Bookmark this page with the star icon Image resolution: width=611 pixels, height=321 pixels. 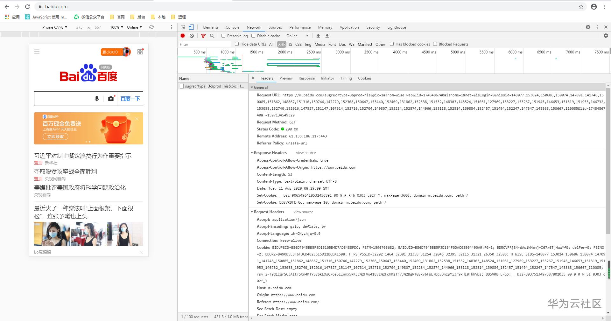coord(581,7)
